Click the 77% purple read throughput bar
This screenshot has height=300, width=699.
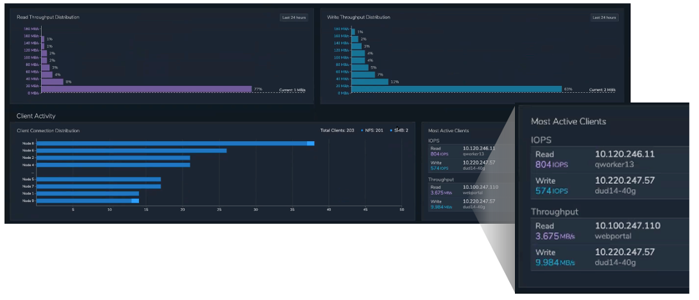[x=147, y=89]
